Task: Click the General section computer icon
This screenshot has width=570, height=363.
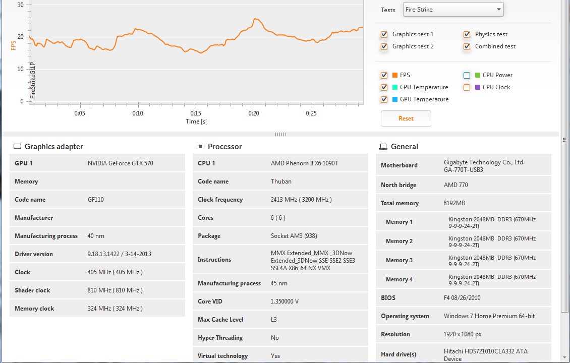Action: tap(383, 147)
